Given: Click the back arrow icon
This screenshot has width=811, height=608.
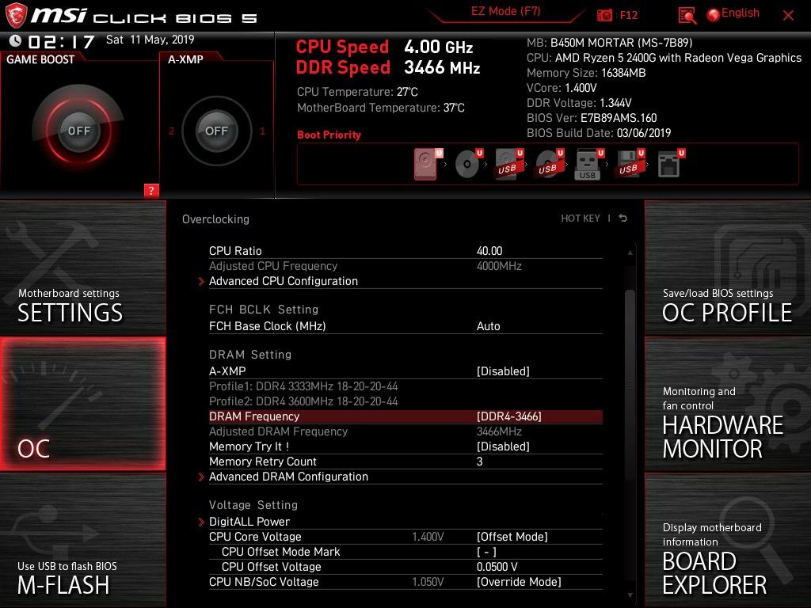Looking at the screenshot, I should click(623, 218).
